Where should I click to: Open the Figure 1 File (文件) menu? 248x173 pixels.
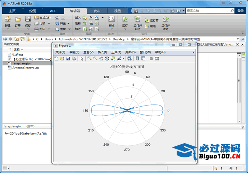(x=60, y=52)
